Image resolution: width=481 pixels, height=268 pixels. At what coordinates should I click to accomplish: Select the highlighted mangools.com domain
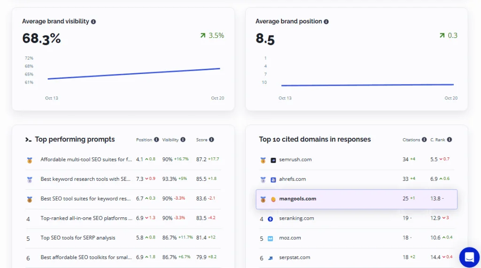pyautogui.click(x=357, y=199)
